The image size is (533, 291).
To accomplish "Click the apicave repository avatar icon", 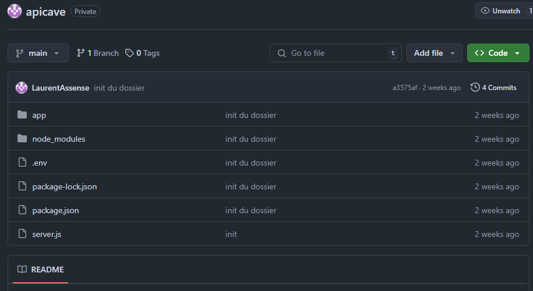I will tap(15, 11).
